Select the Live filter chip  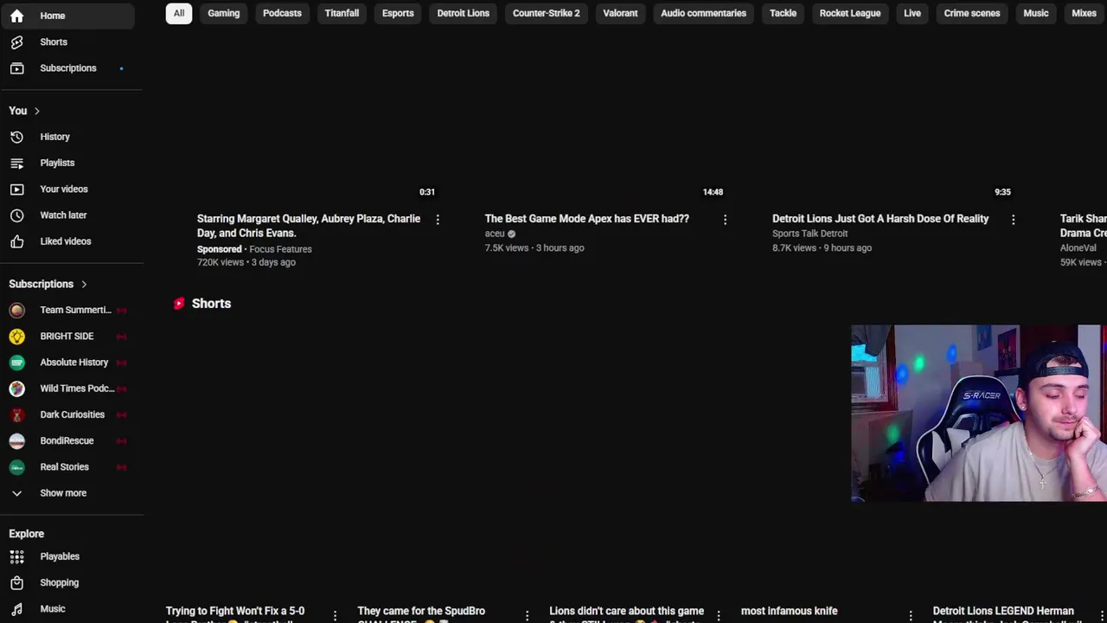click(x=912, y=13)
